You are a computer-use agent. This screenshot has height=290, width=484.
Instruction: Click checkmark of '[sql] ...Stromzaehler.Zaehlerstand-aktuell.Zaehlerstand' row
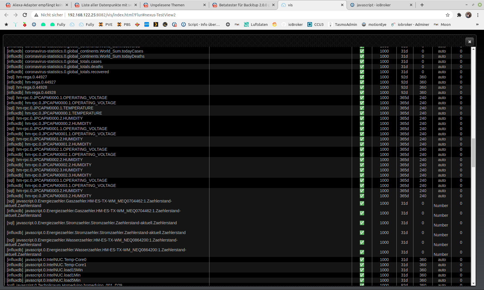(362, 223)
